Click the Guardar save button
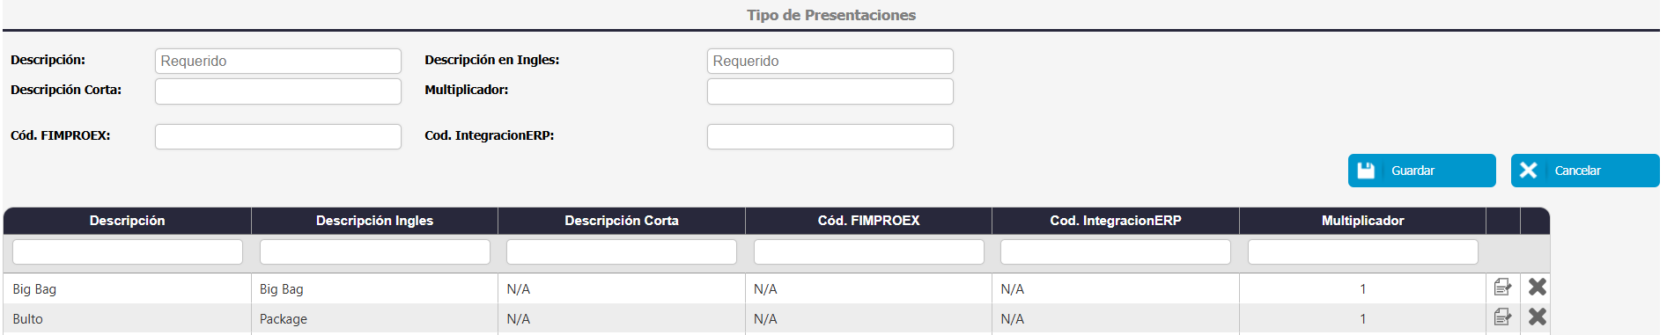This screenshot has width=1667, height=335. (x=1421, y=171)
